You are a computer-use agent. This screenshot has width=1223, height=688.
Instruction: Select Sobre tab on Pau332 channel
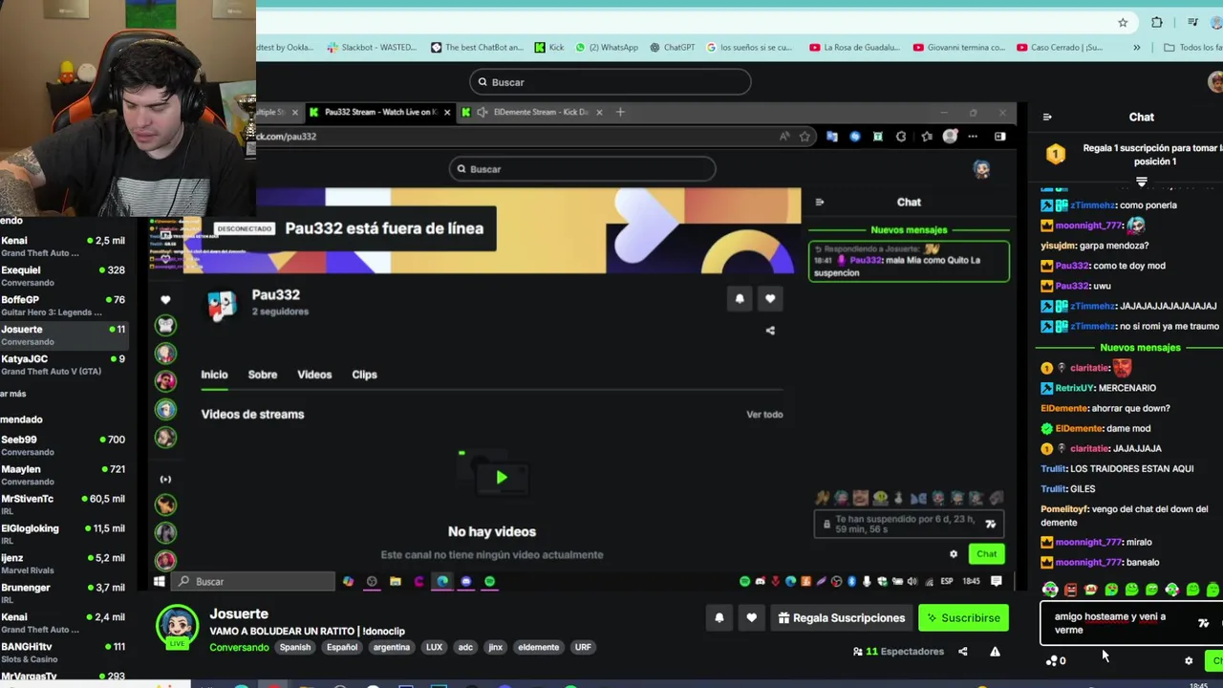[263, 375]
